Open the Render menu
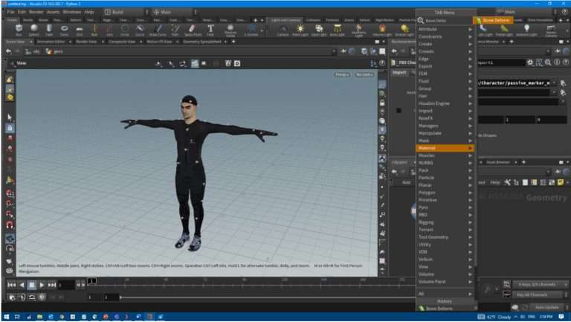571x322 pixels. 36,12
